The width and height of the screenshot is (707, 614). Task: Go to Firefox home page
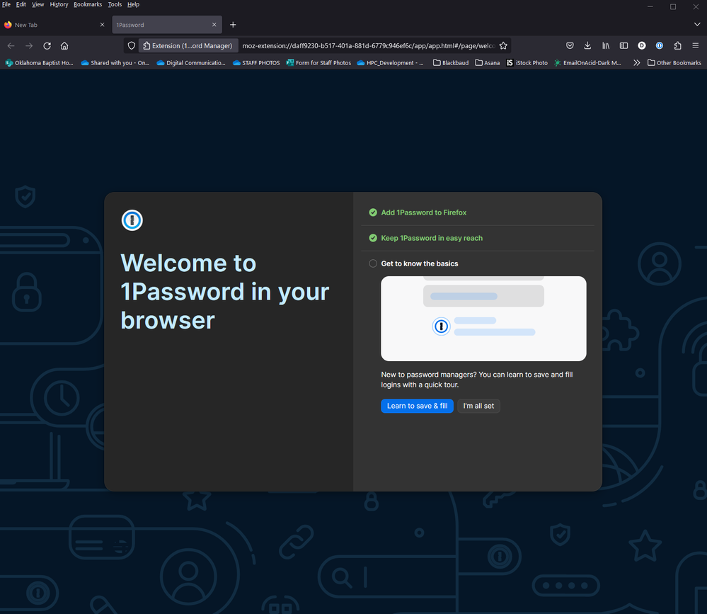pos(64,45)
